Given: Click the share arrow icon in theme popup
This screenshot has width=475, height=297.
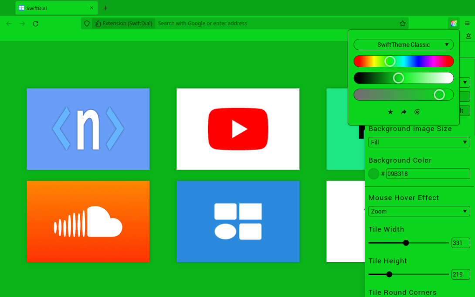Looking at the screenshot, I should click(404, 112).
